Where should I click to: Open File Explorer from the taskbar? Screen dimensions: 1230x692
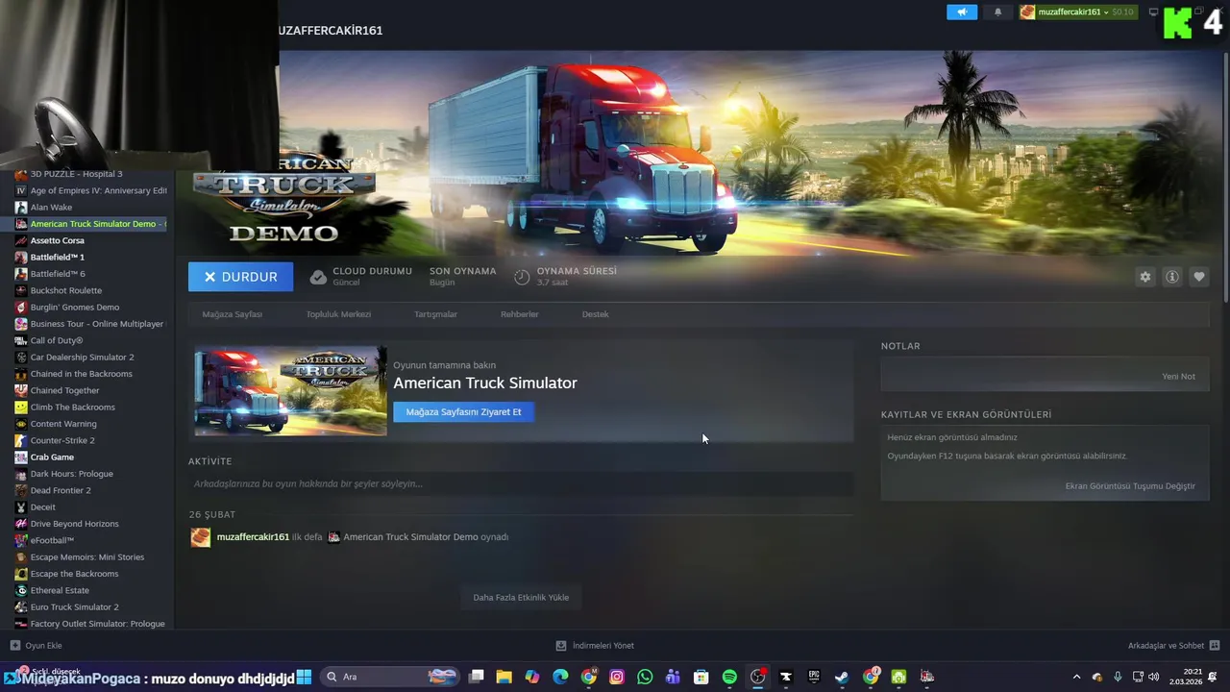504,677
